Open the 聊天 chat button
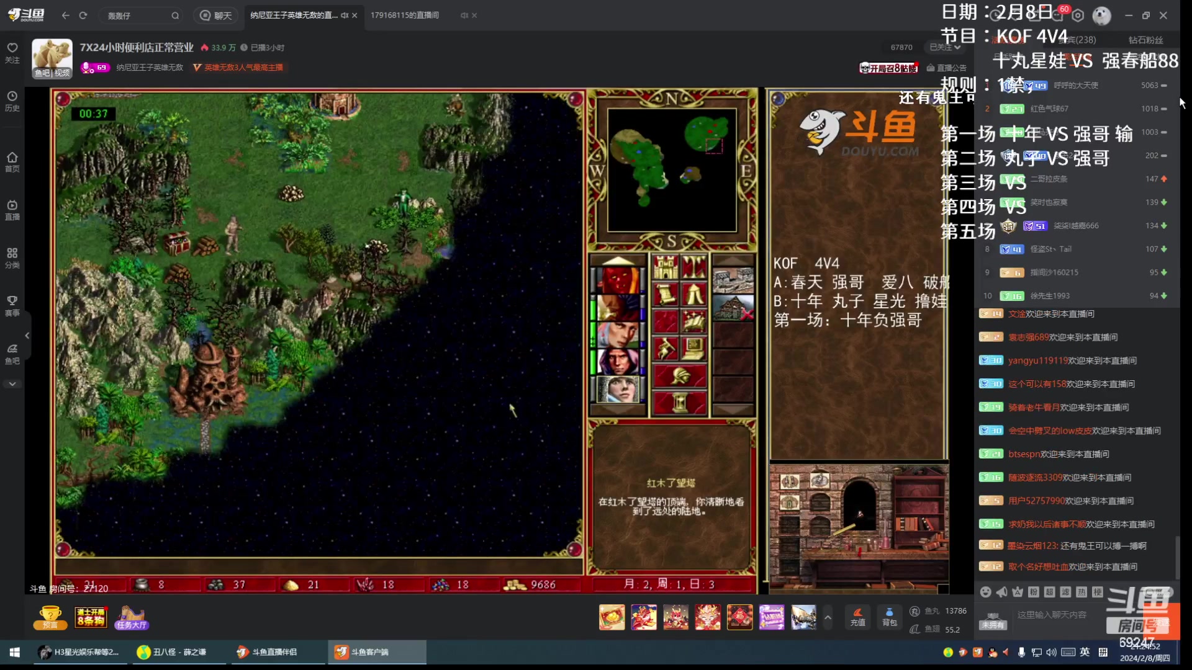1192x670 pixels. (x=215, y=16)
